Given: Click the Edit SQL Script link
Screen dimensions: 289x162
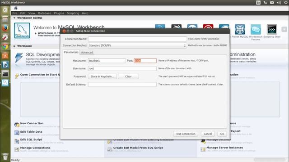Looking at the screenshot, I should tap(31, 139).
